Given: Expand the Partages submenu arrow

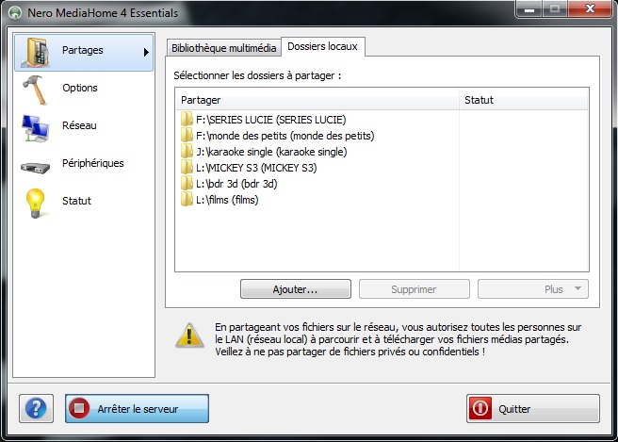Looking at the screenshot, I should pyautogui.click(x=146, y=52).
